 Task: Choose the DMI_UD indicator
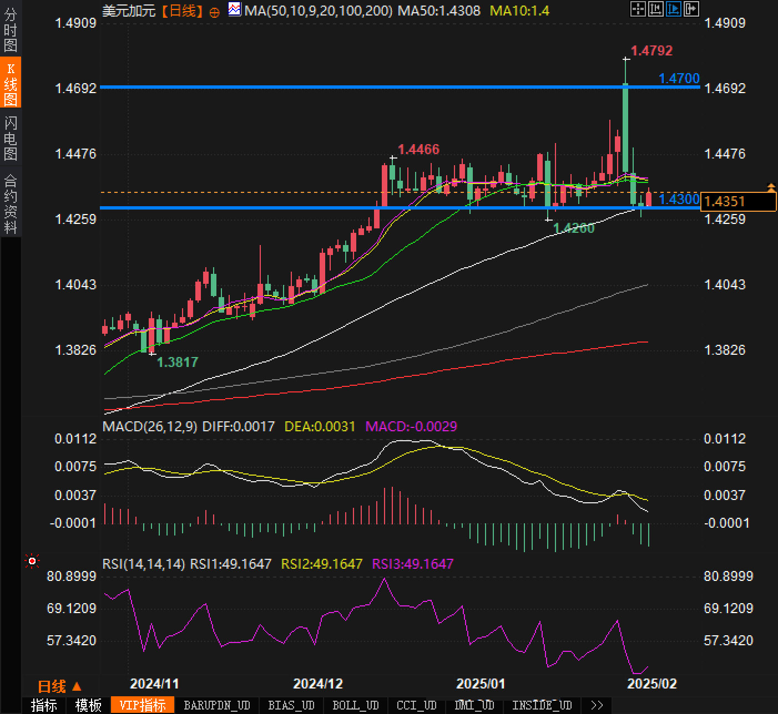pos(474,705)
